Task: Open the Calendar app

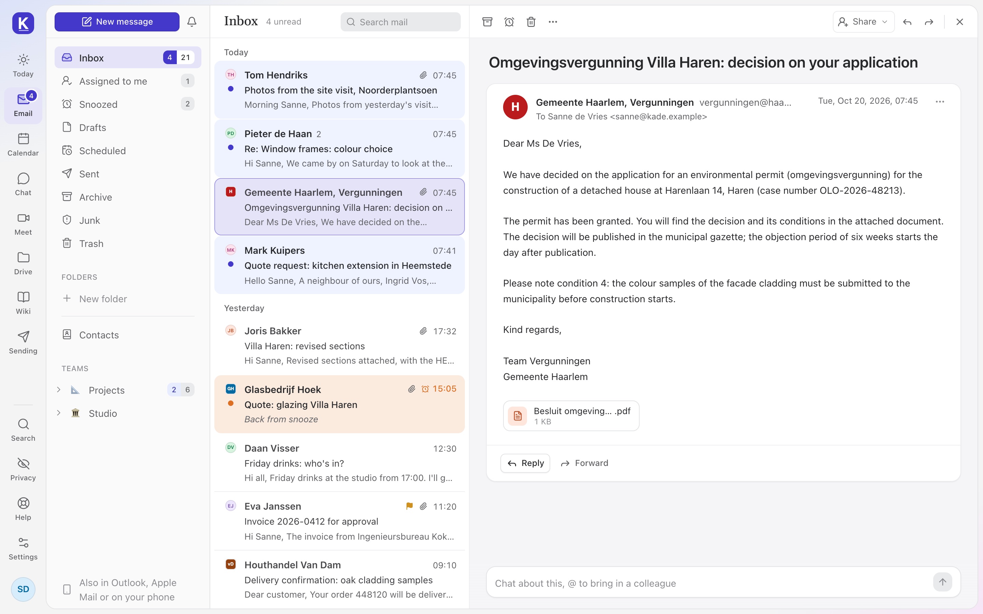Action: (x=23, y=145)
